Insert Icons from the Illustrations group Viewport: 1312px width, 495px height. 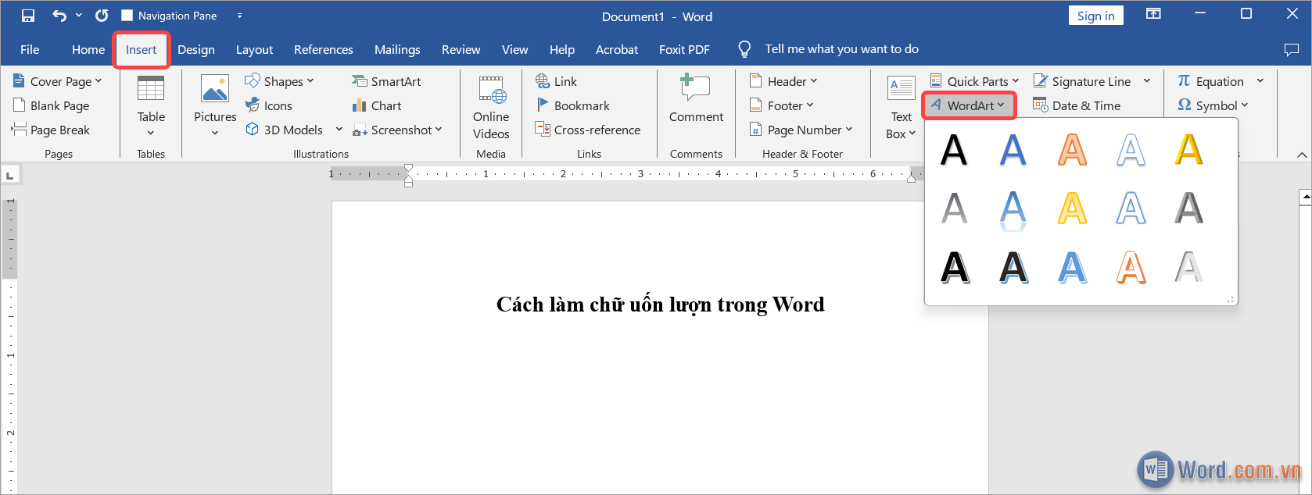coord(269,105)
